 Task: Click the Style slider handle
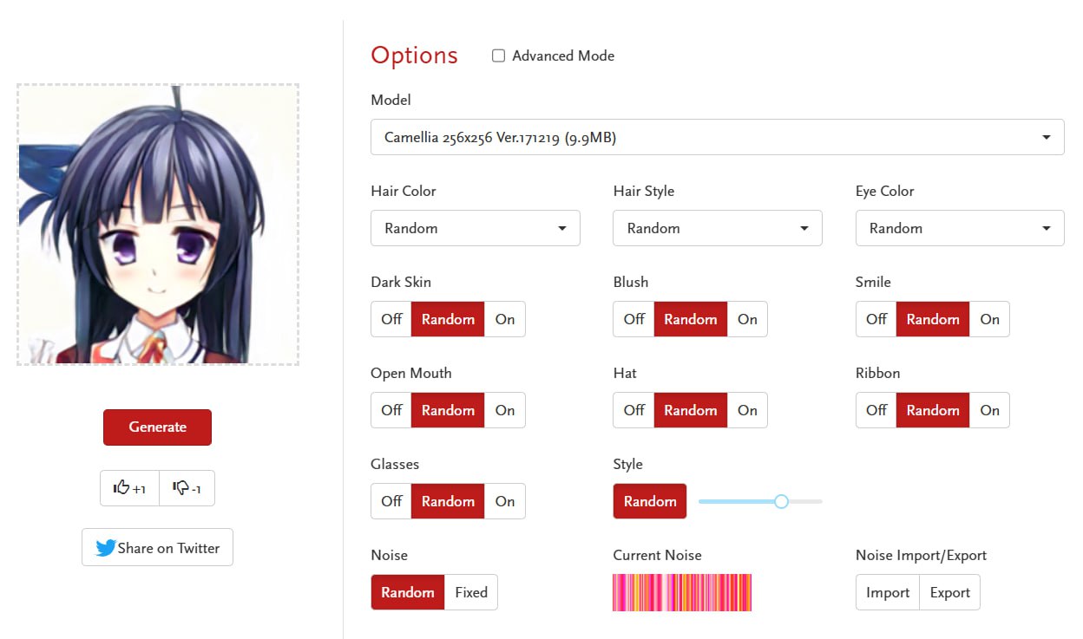click(x=781, y=501)
